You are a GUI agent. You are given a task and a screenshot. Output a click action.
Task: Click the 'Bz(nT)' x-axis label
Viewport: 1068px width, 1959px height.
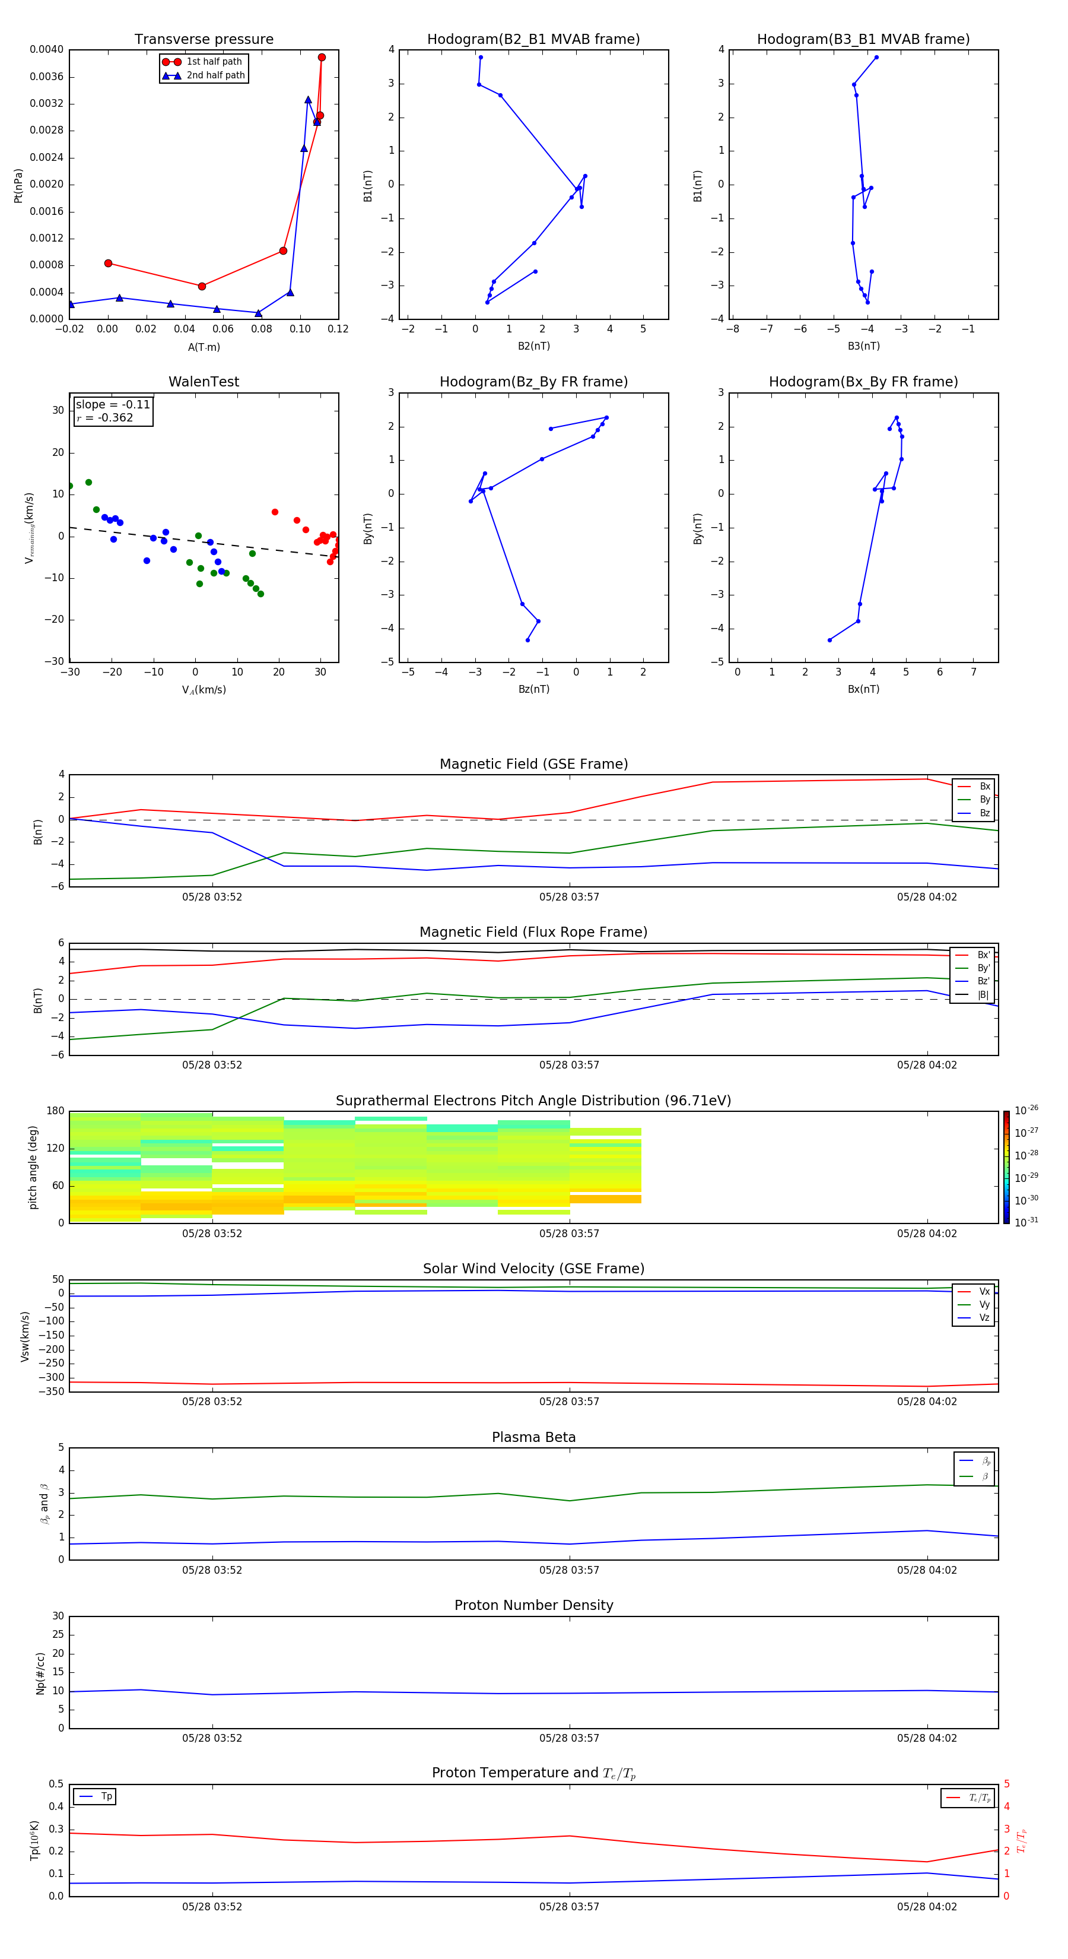pos(533,690)
